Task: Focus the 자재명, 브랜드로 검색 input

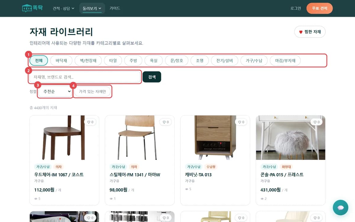Action: pos(85,77)
